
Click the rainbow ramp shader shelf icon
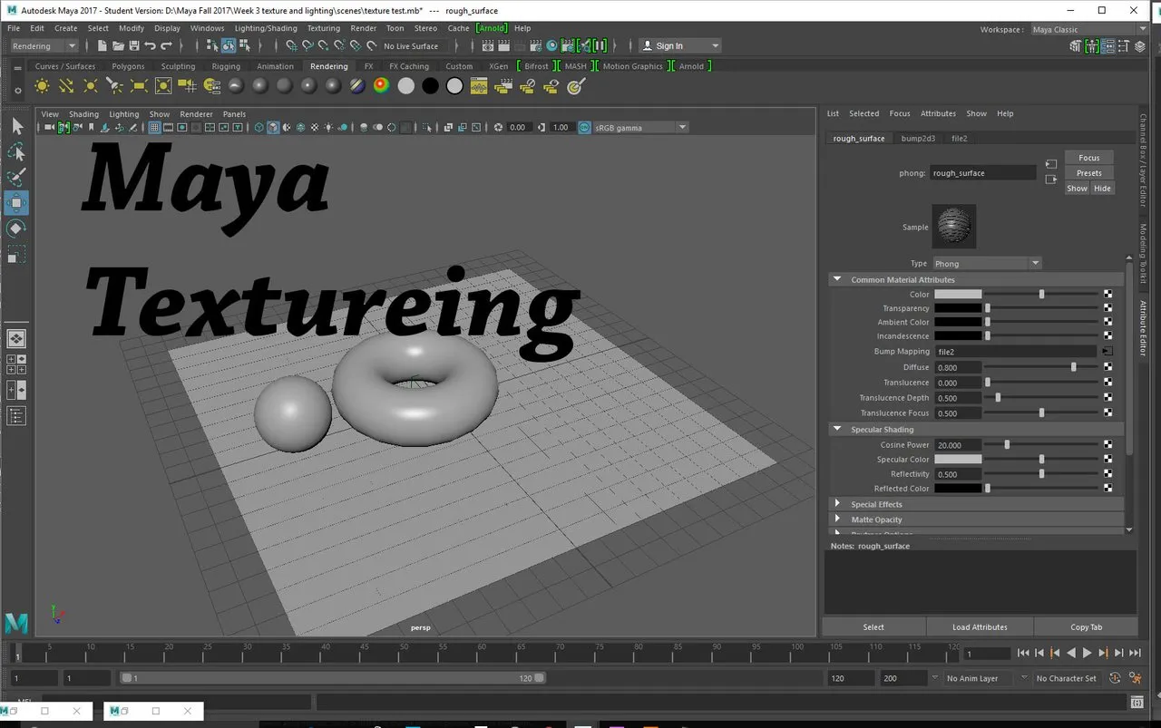coord(381,86)
